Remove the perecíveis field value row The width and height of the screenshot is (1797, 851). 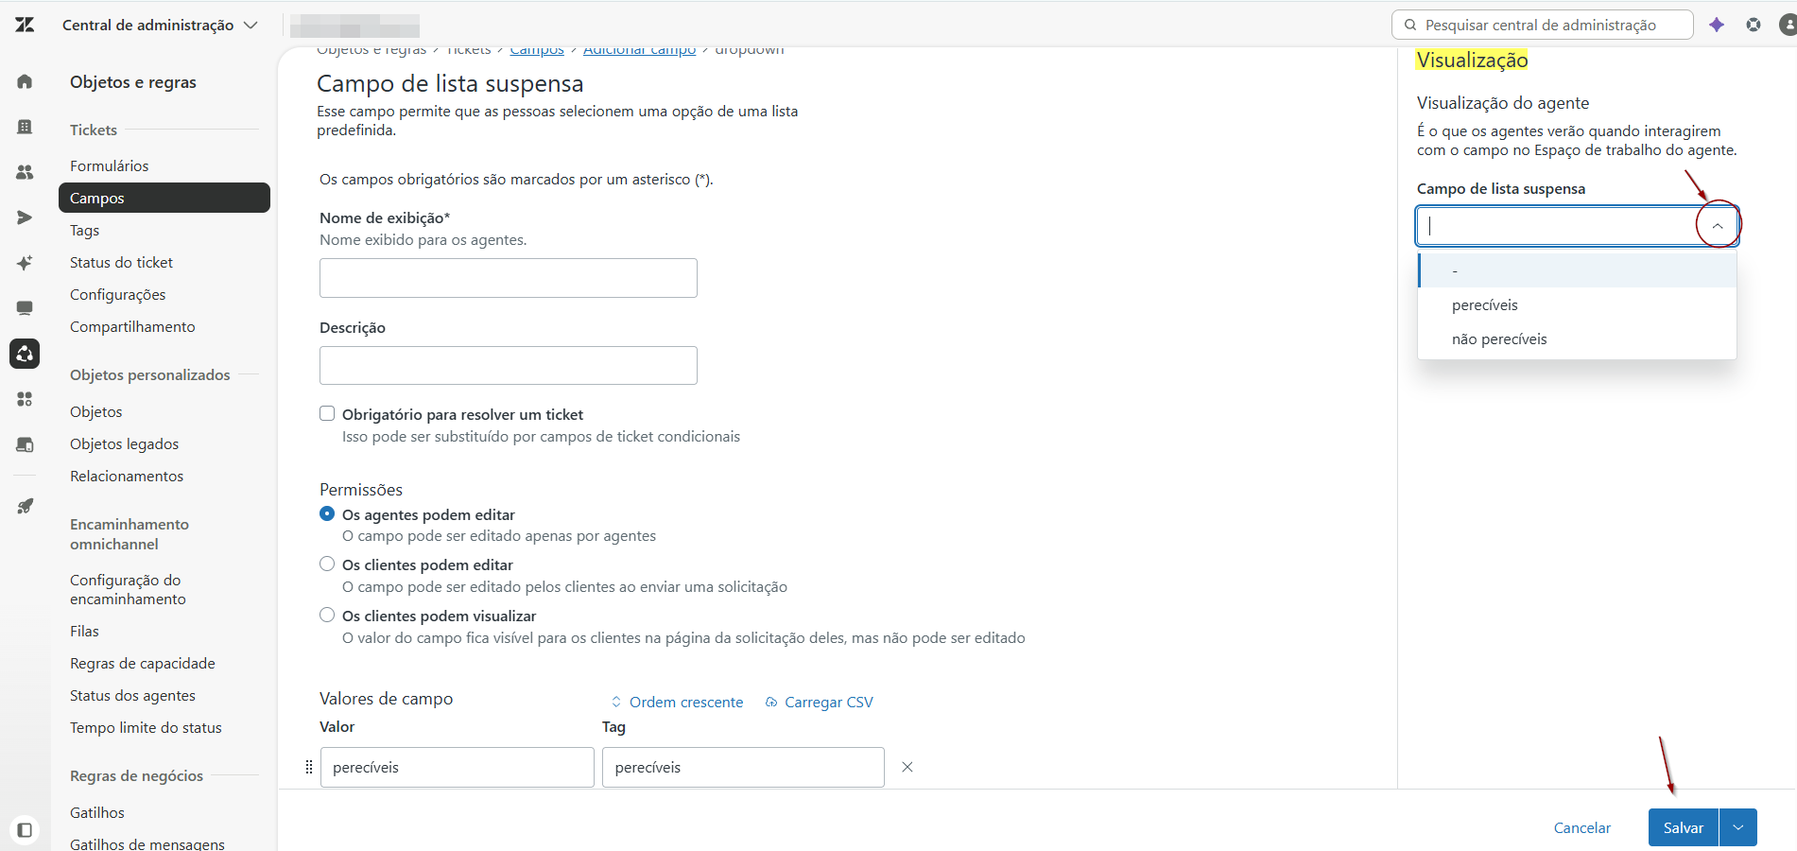(907, 767)
